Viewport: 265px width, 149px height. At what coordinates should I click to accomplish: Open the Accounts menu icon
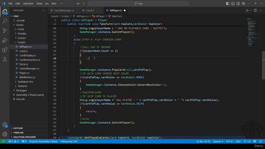tap(5, 125)
